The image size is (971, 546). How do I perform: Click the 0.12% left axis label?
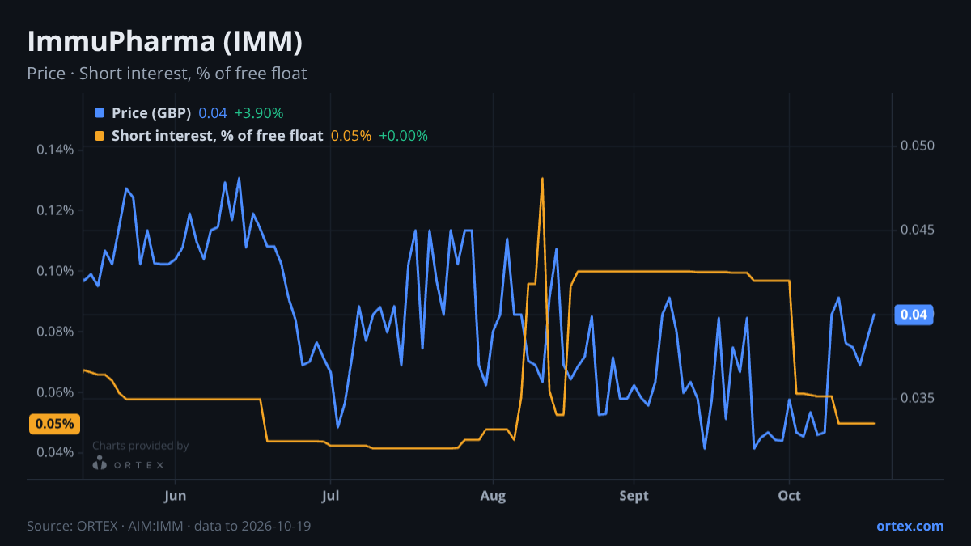coord(55,210)
